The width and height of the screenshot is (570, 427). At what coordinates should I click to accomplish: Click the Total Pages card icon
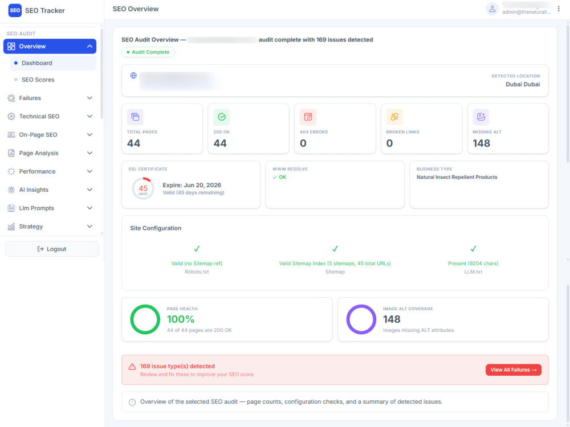tap(135, 117)
